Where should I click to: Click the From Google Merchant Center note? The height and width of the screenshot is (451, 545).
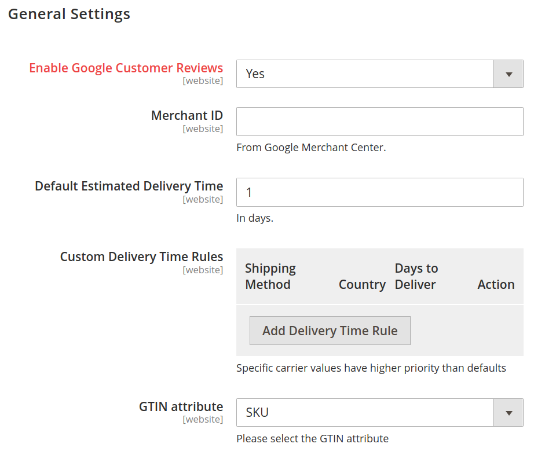coord(311,147)
